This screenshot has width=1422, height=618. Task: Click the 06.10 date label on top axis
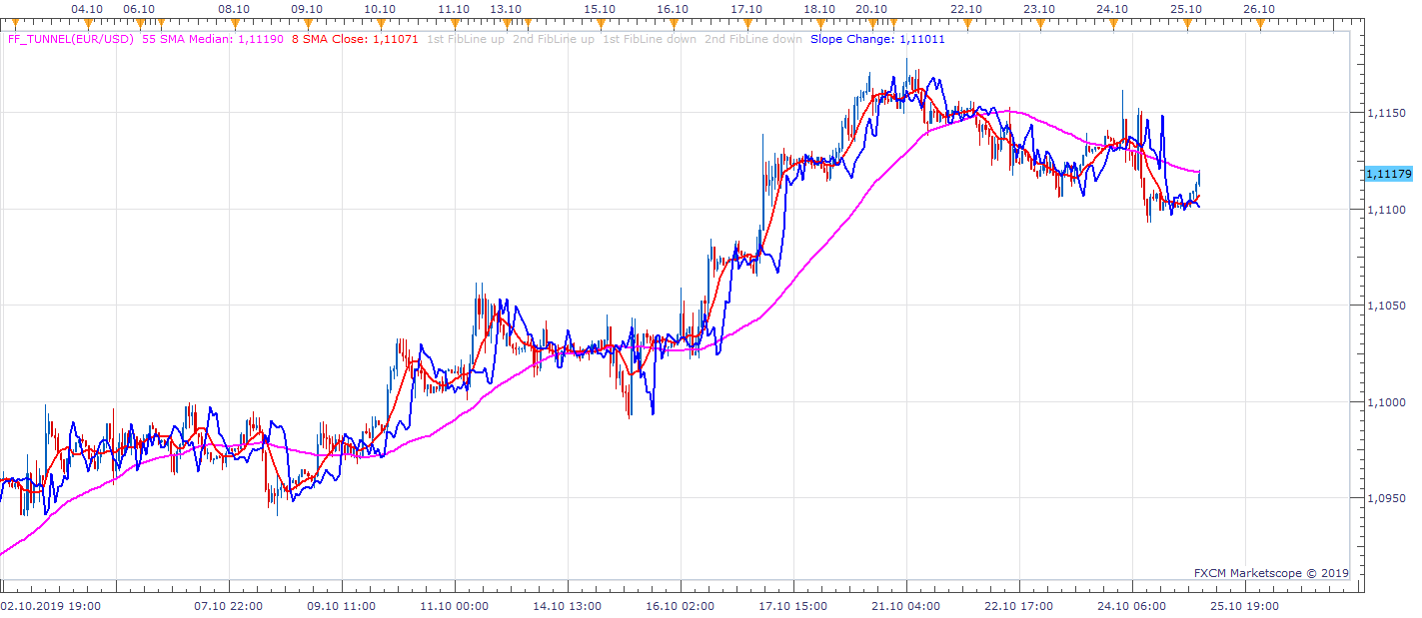pos(138,8)
